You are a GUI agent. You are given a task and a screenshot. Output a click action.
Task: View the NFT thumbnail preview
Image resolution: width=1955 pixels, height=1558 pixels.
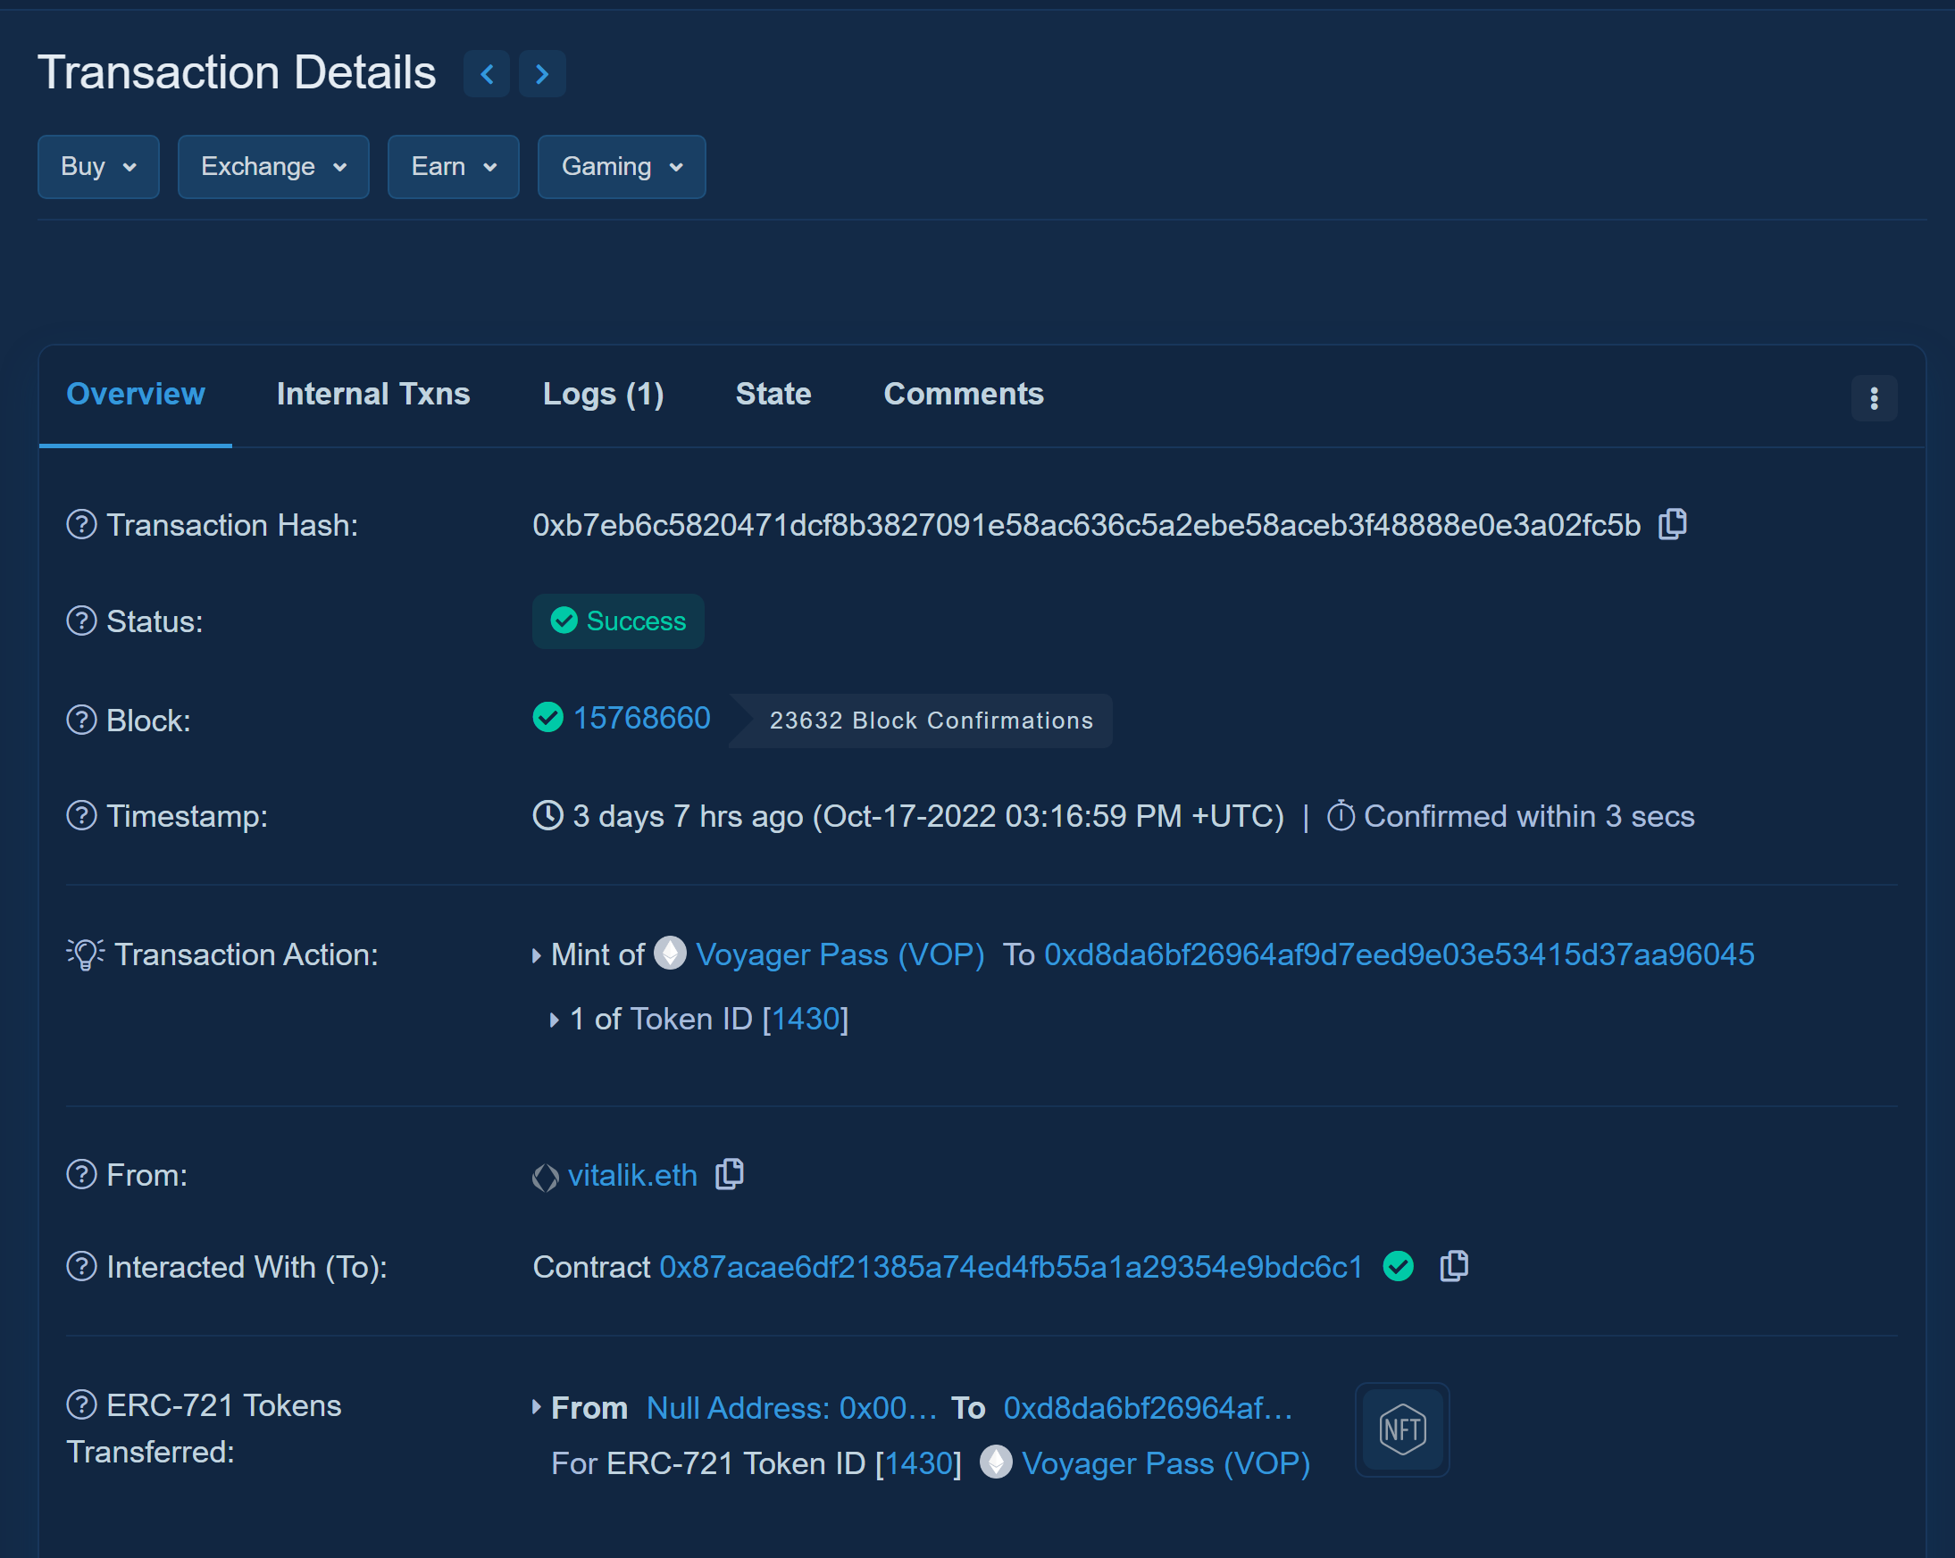(x=1402, y=1429)
